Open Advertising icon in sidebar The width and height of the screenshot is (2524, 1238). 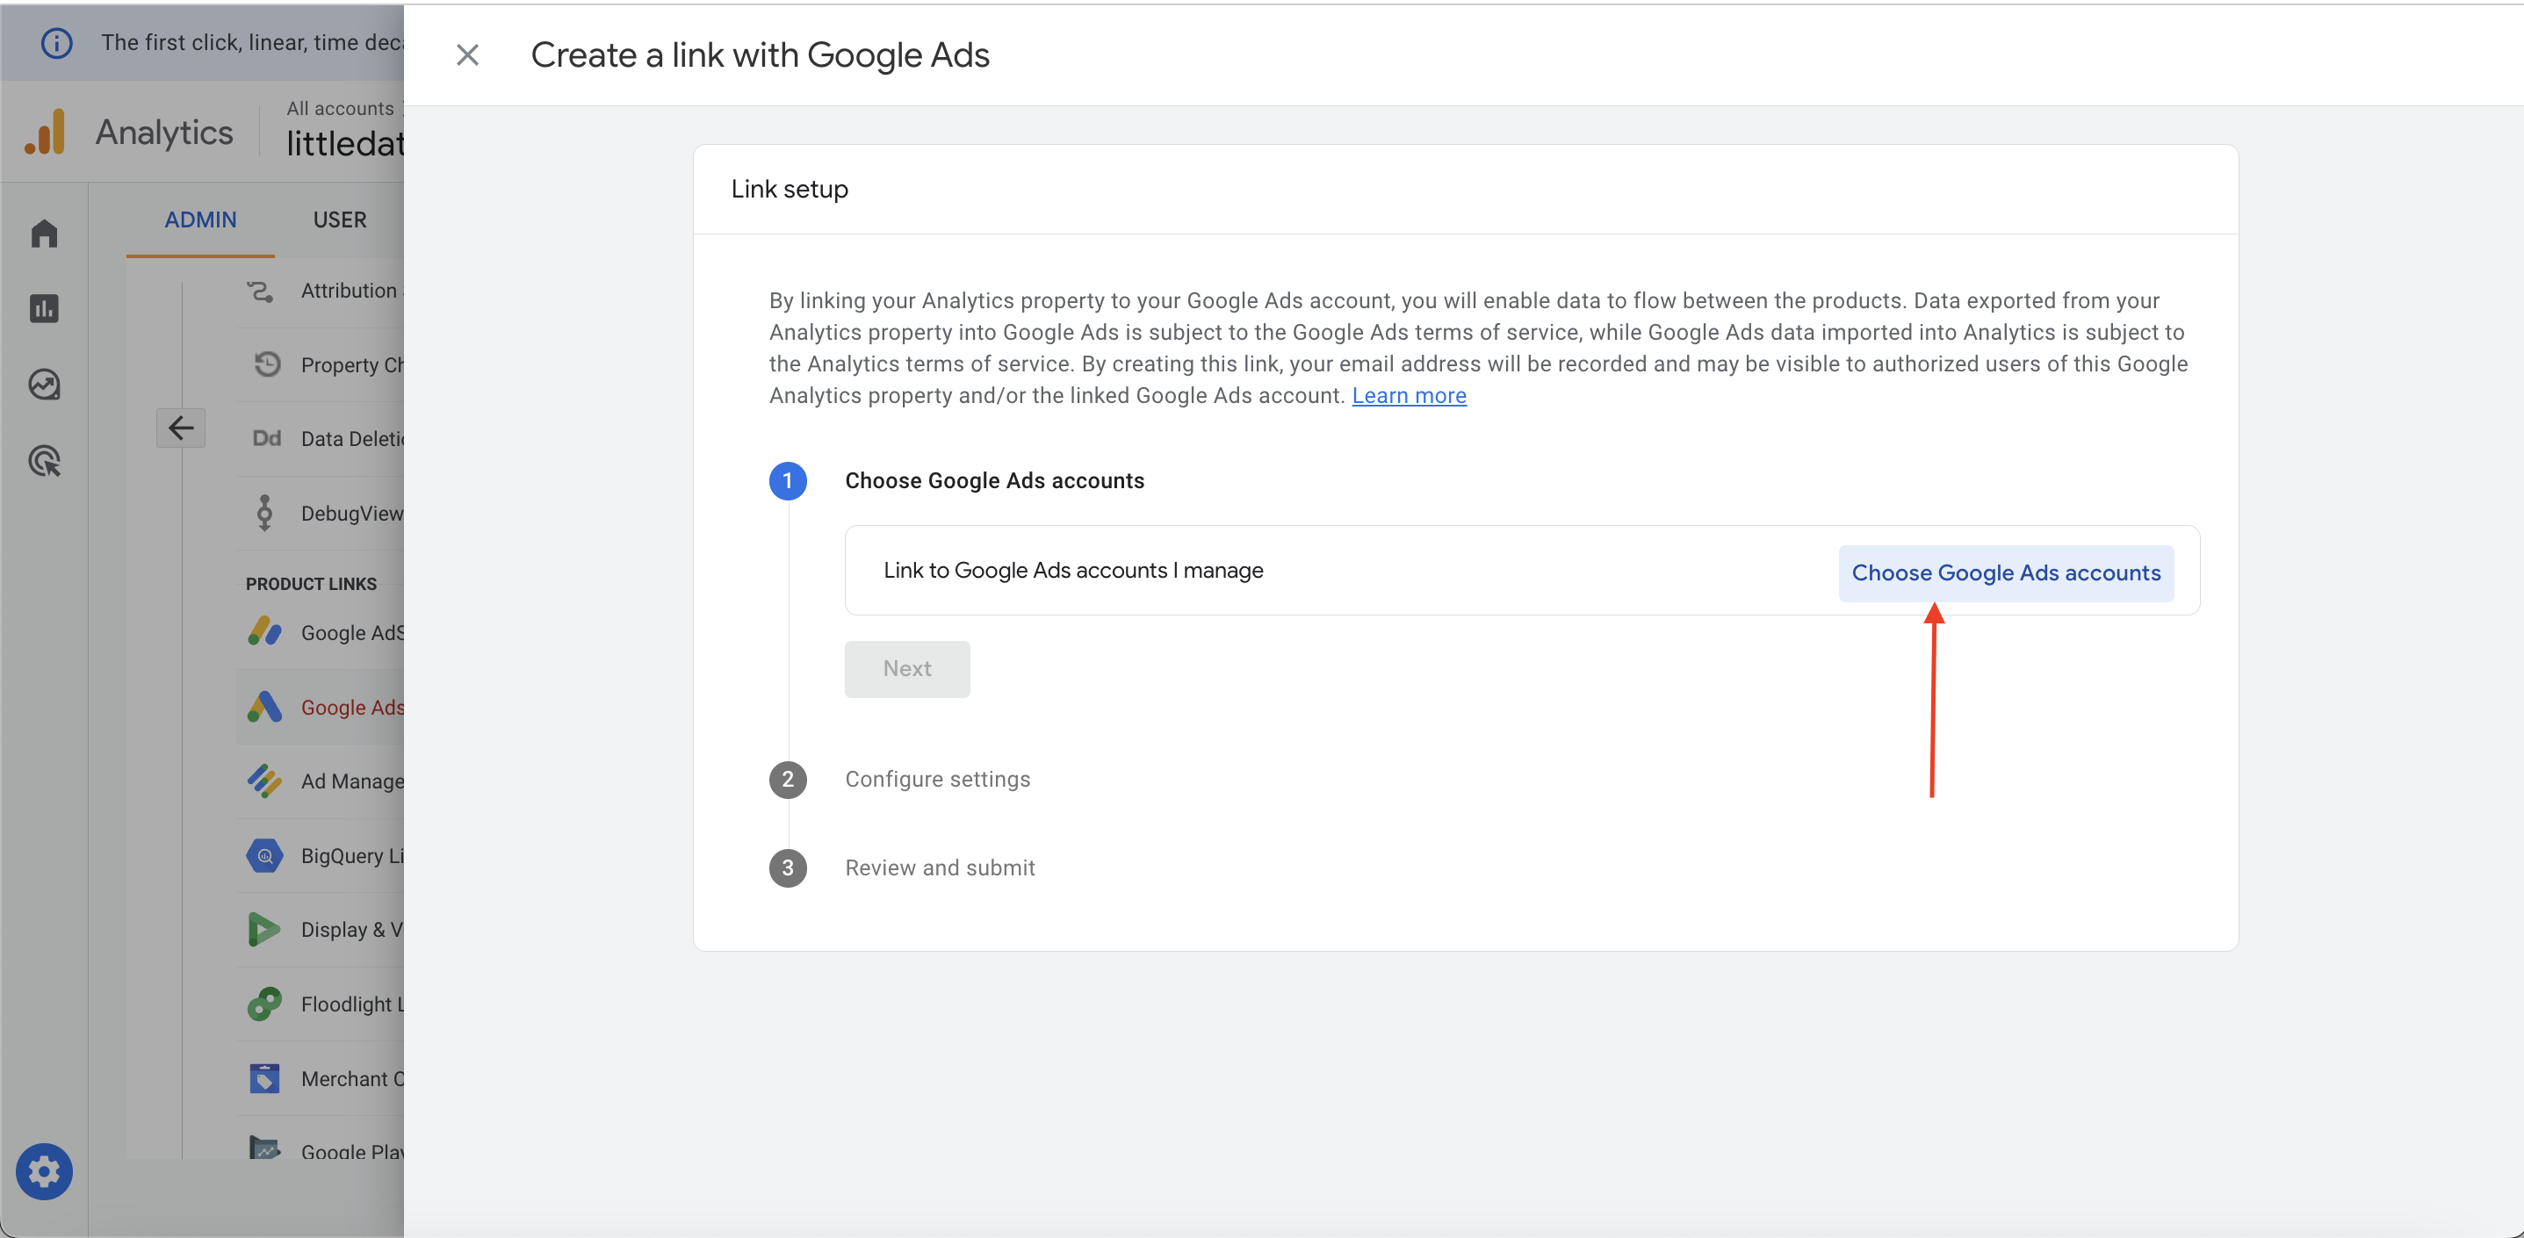click(44, 460)
